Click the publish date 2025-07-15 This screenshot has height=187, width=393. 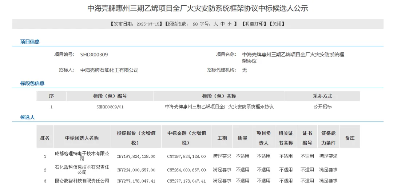[x=148, y=24]
